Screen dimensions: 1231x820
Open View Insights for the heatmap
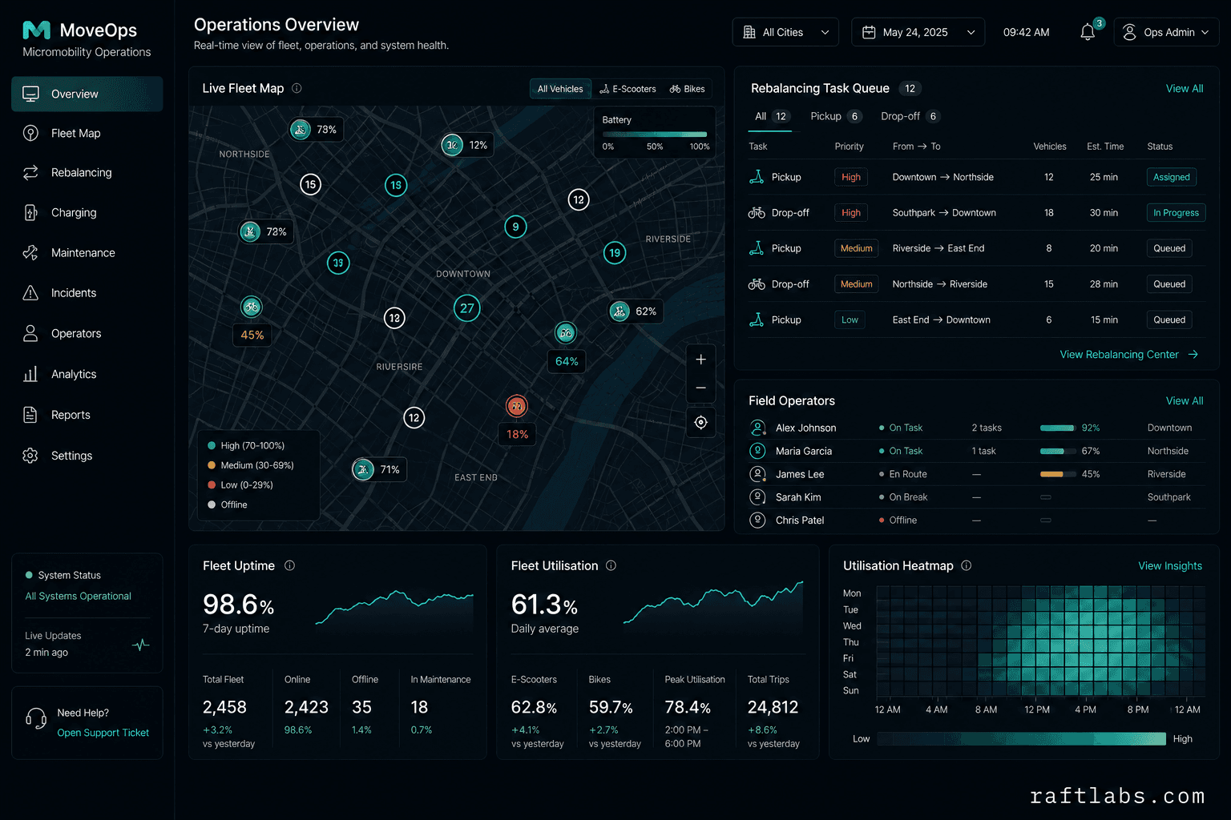(1170, 565)
